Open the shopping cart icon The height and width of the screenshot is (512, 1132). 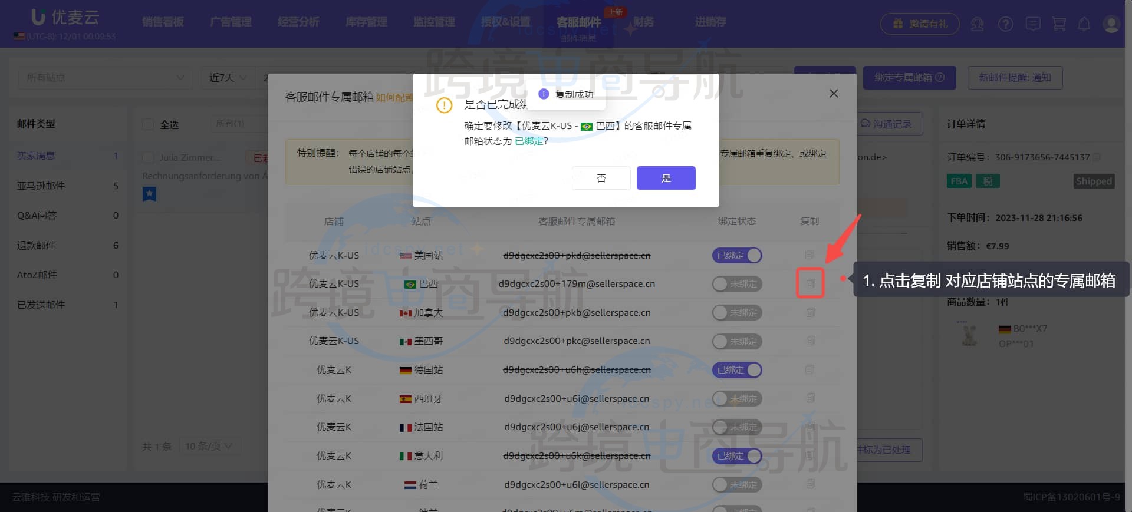coord(1059,24)
